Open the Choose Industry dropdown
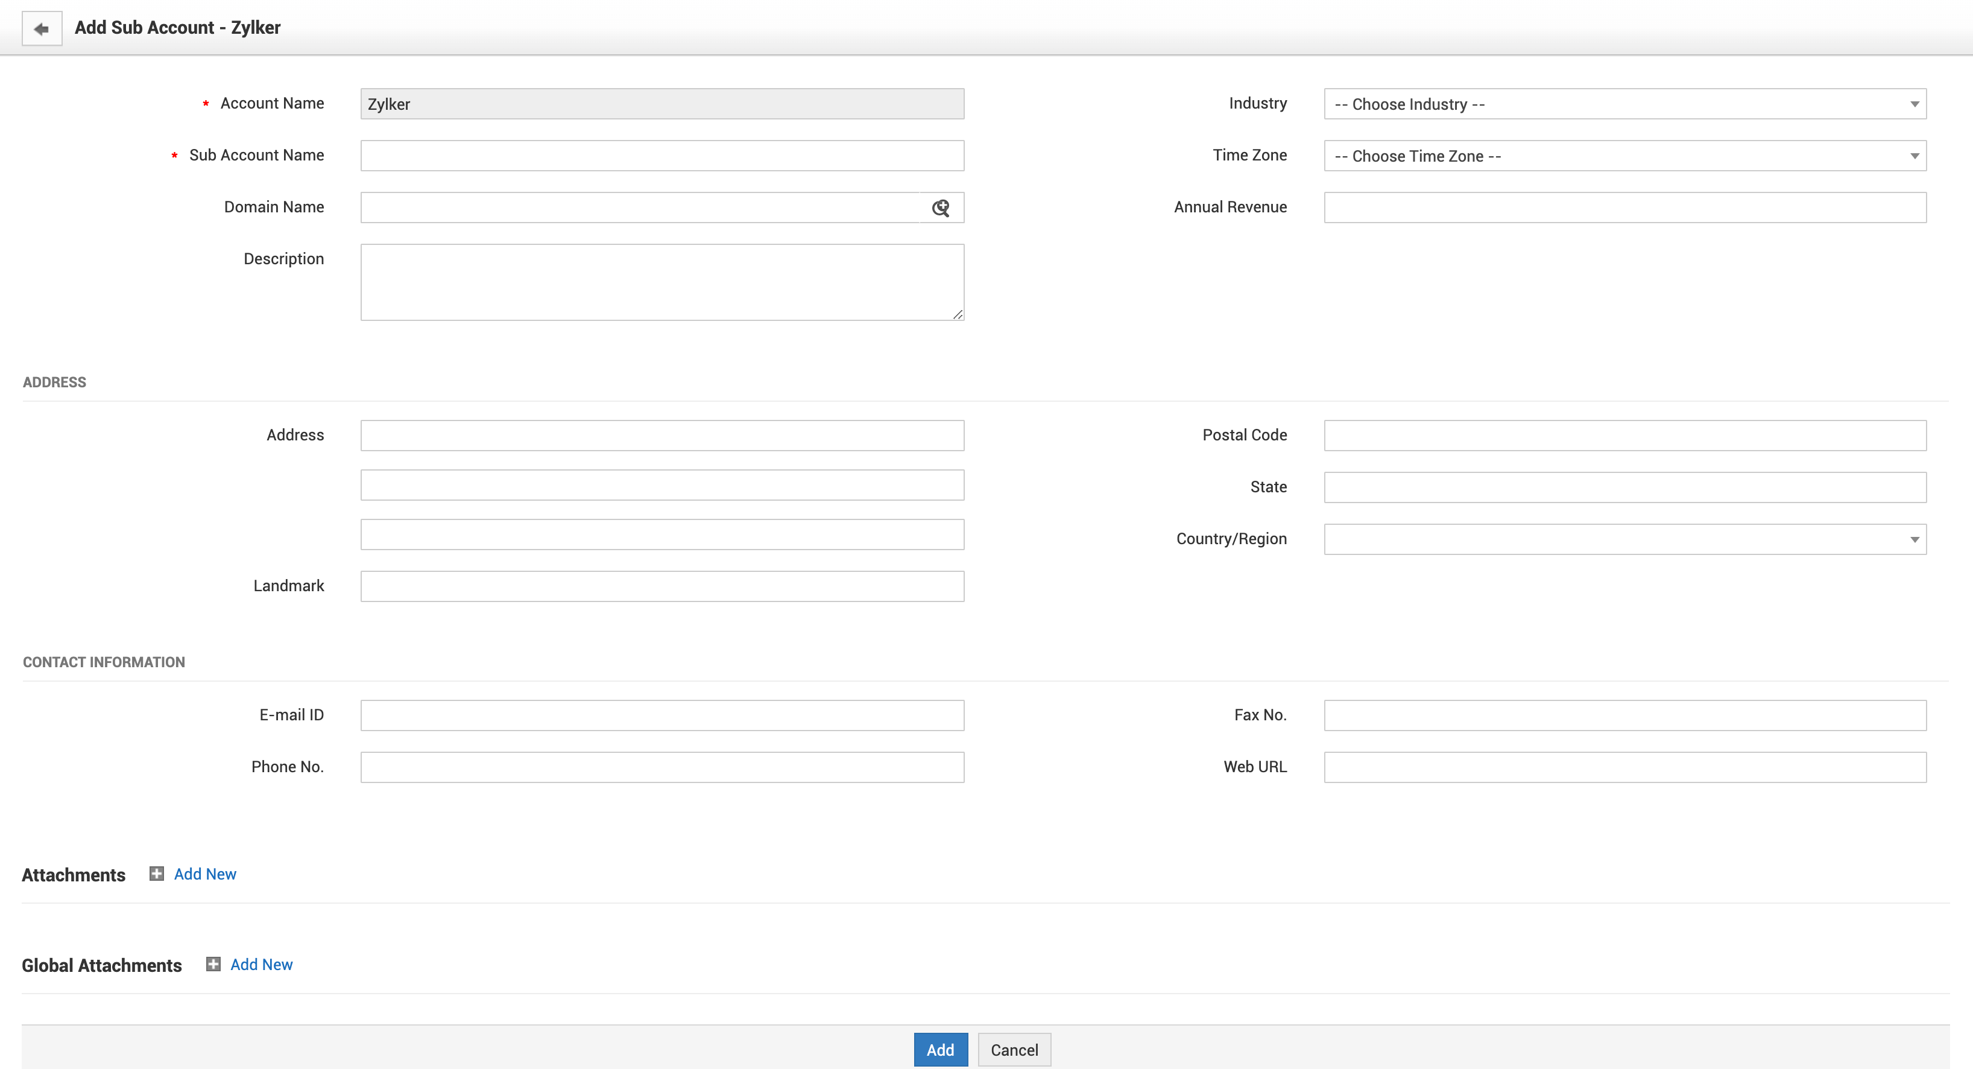 pyautogui.click(x=1624, y=104)
